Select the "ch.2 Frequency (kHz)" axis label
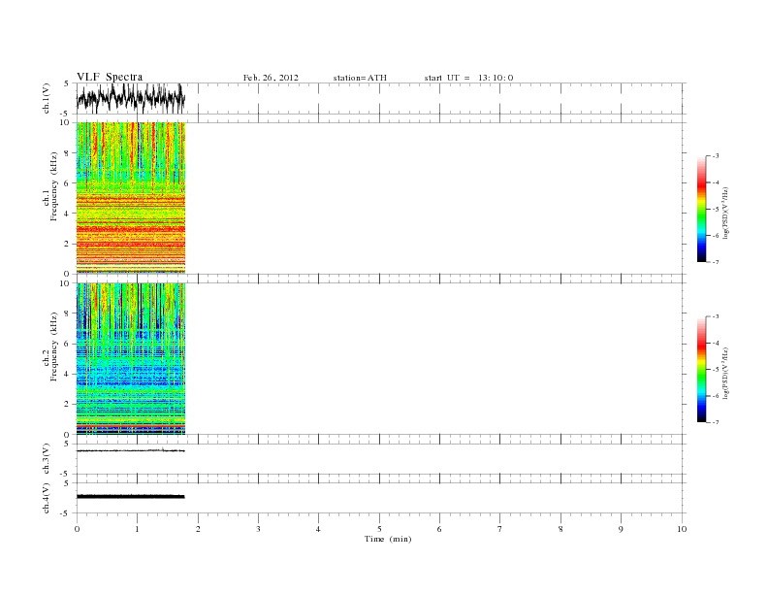The height and width of the screenshot is (594, 768). coord(49,346)
